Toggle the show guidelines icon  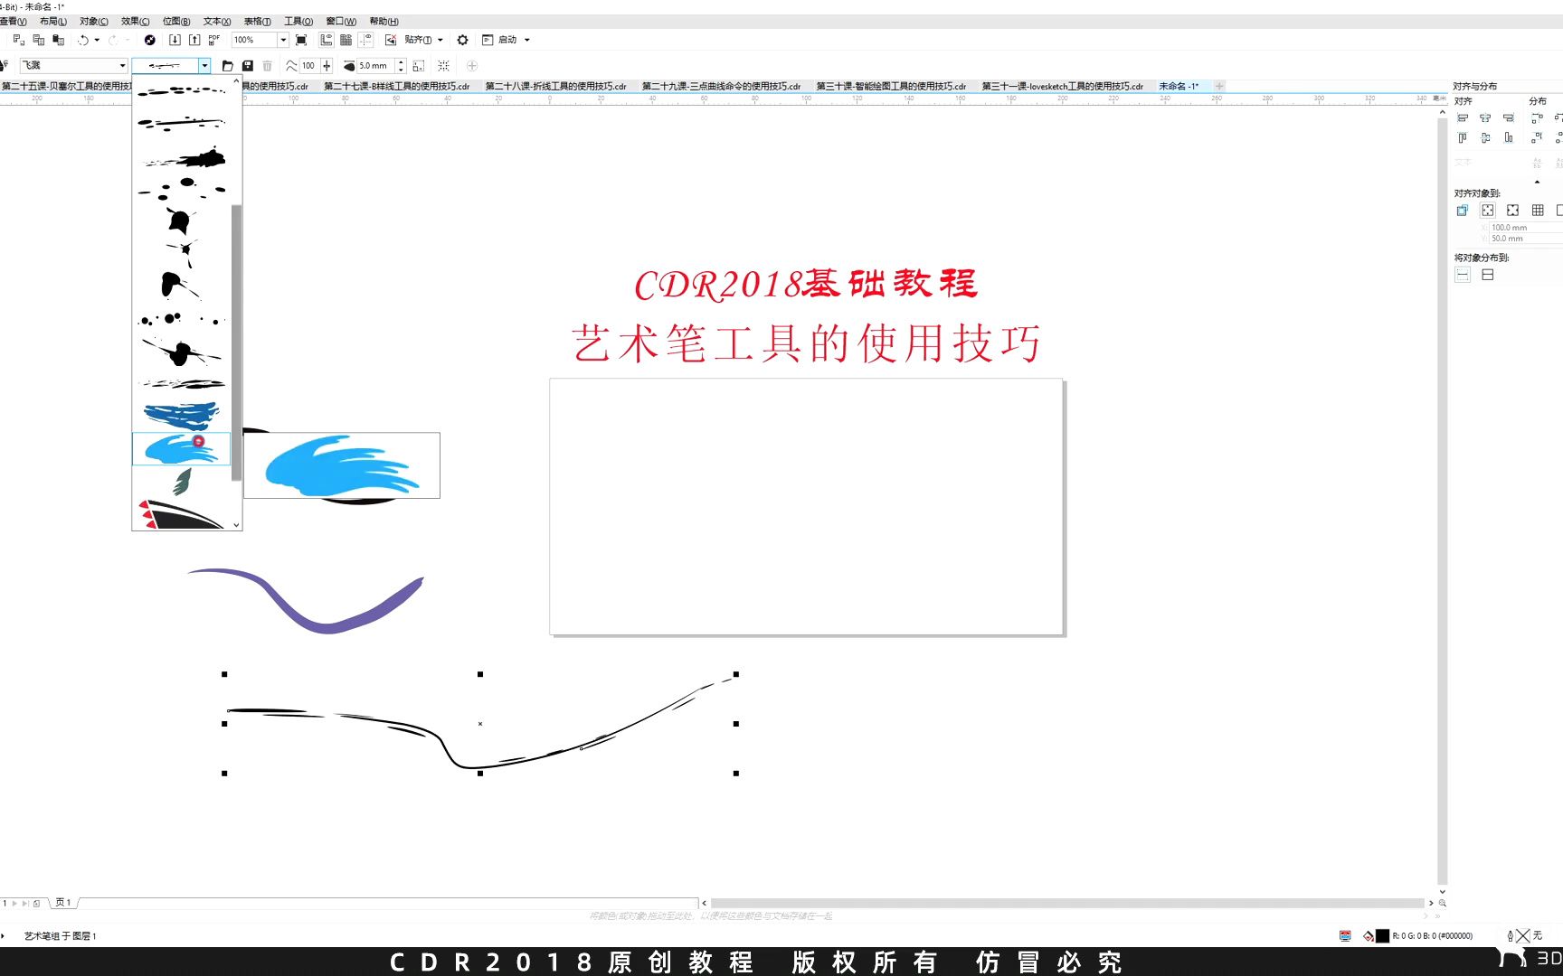pyautogui.click(x=365, y=40)
